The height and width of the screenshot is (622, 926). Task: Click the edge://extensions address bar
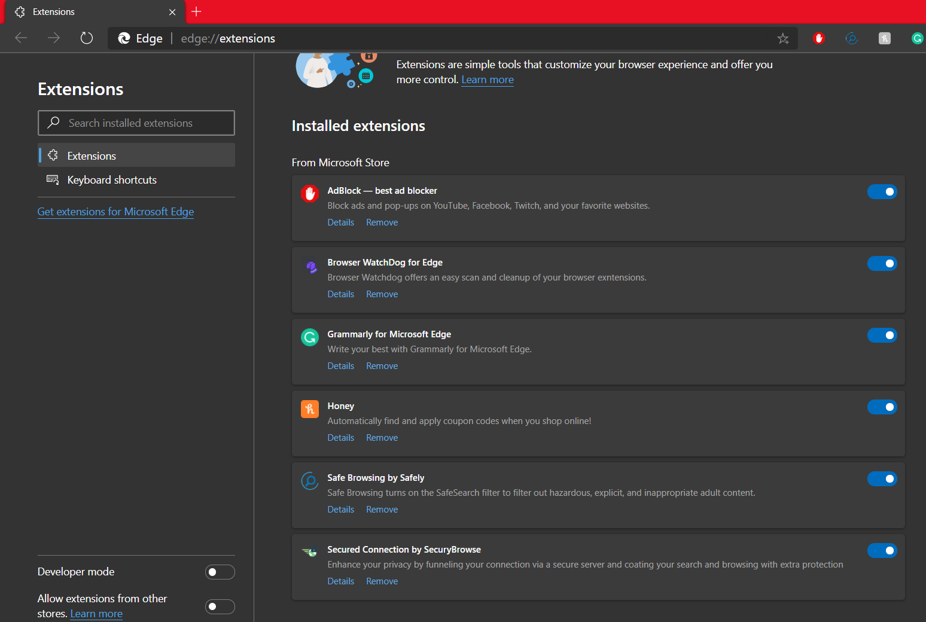pos(453,38)
